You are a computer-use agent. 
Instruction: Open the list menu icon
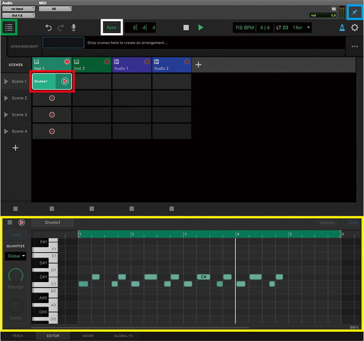[x=9, y=27]
